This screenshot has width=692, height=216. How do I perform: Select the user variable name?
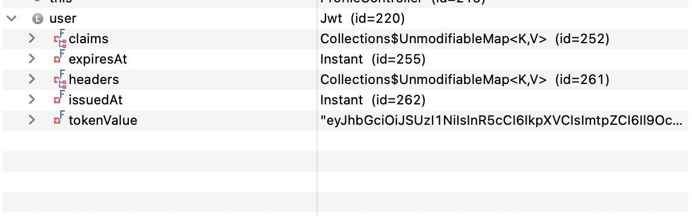[63, 19]
